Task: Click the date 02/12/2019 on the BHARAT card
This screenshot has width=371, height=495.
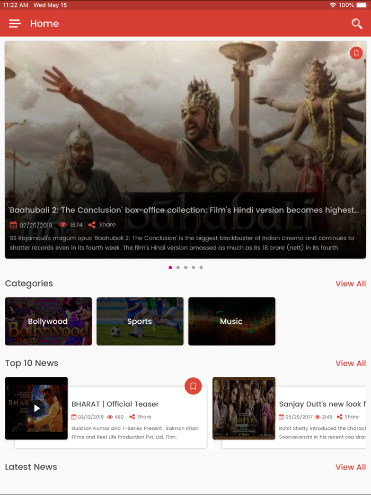Action: pyautogui.click(x=91, y=417)
